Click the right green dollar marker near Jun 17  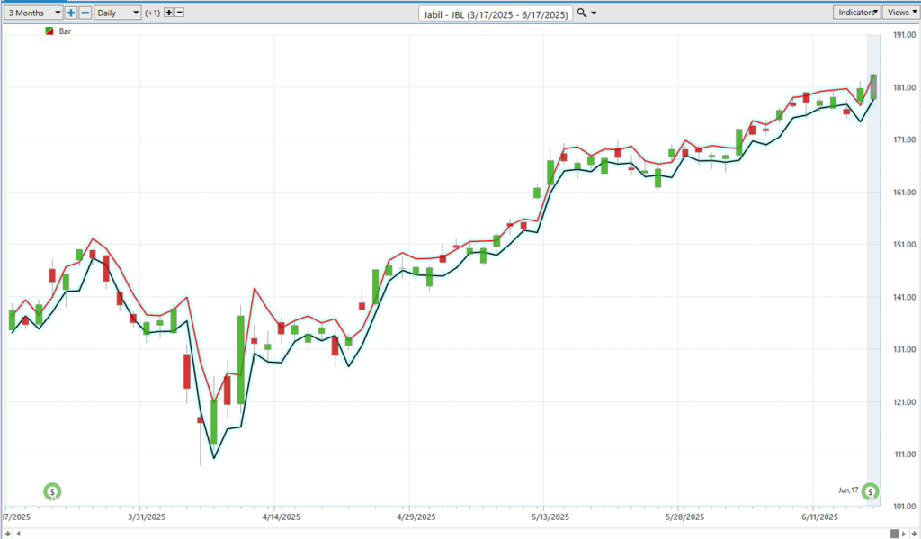(870, 491)
